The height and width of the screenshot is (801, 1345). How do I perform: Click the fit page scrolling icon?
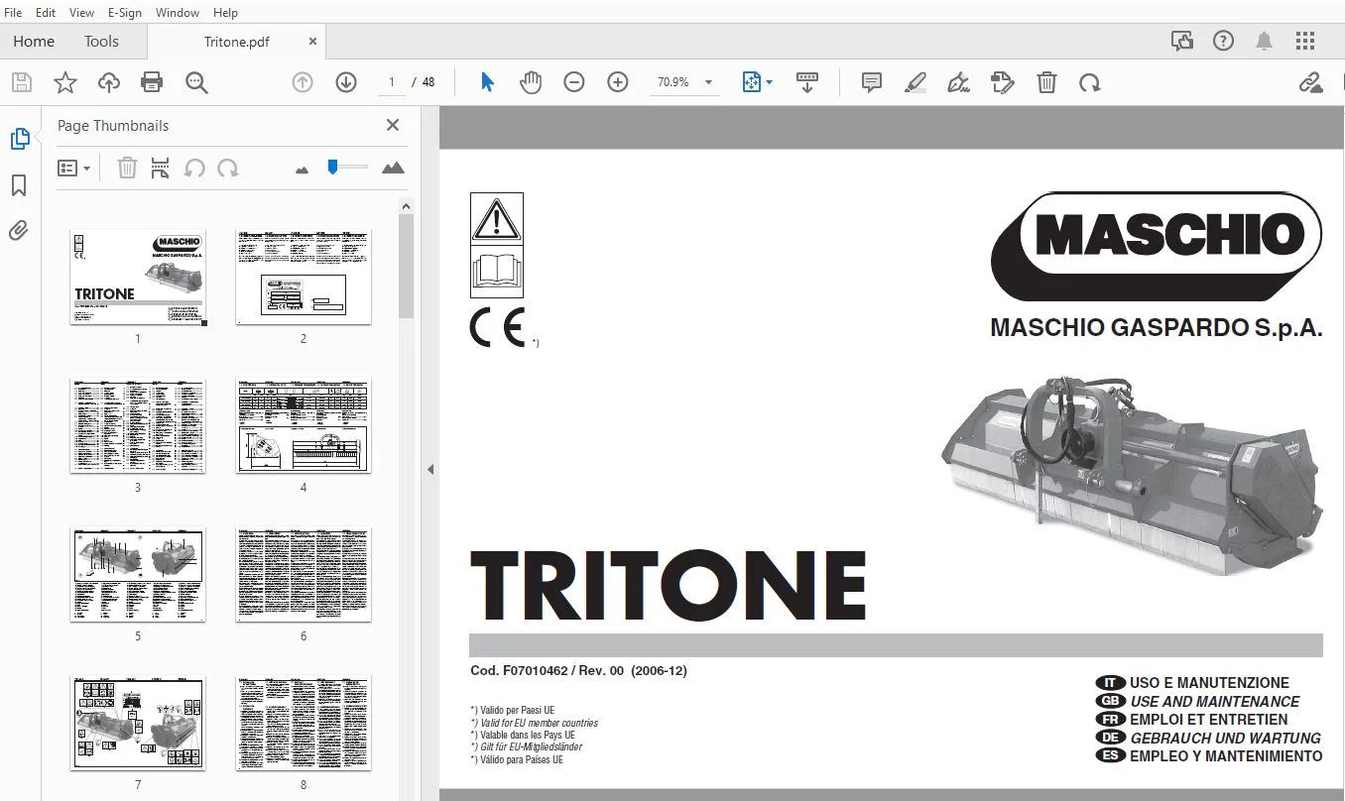753,82
